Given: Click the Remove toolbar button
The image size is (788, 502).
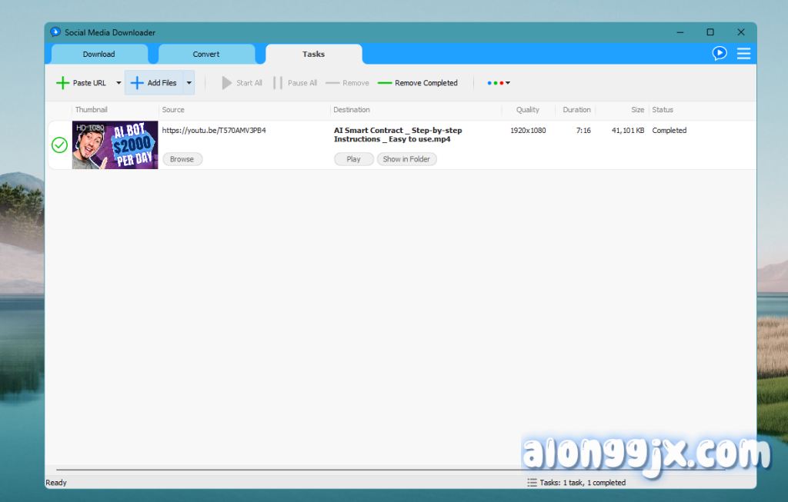Looking at the screenshot, I should (x=347, y=83).
